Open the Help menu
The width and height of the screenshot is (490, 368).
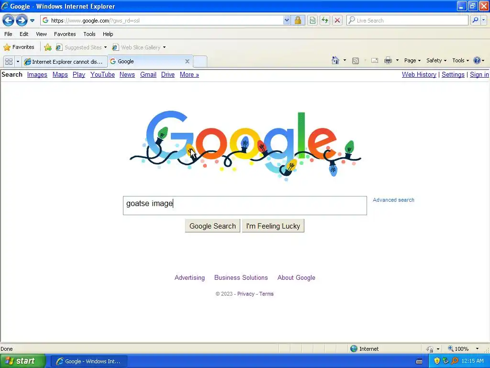tap(108, 34)
